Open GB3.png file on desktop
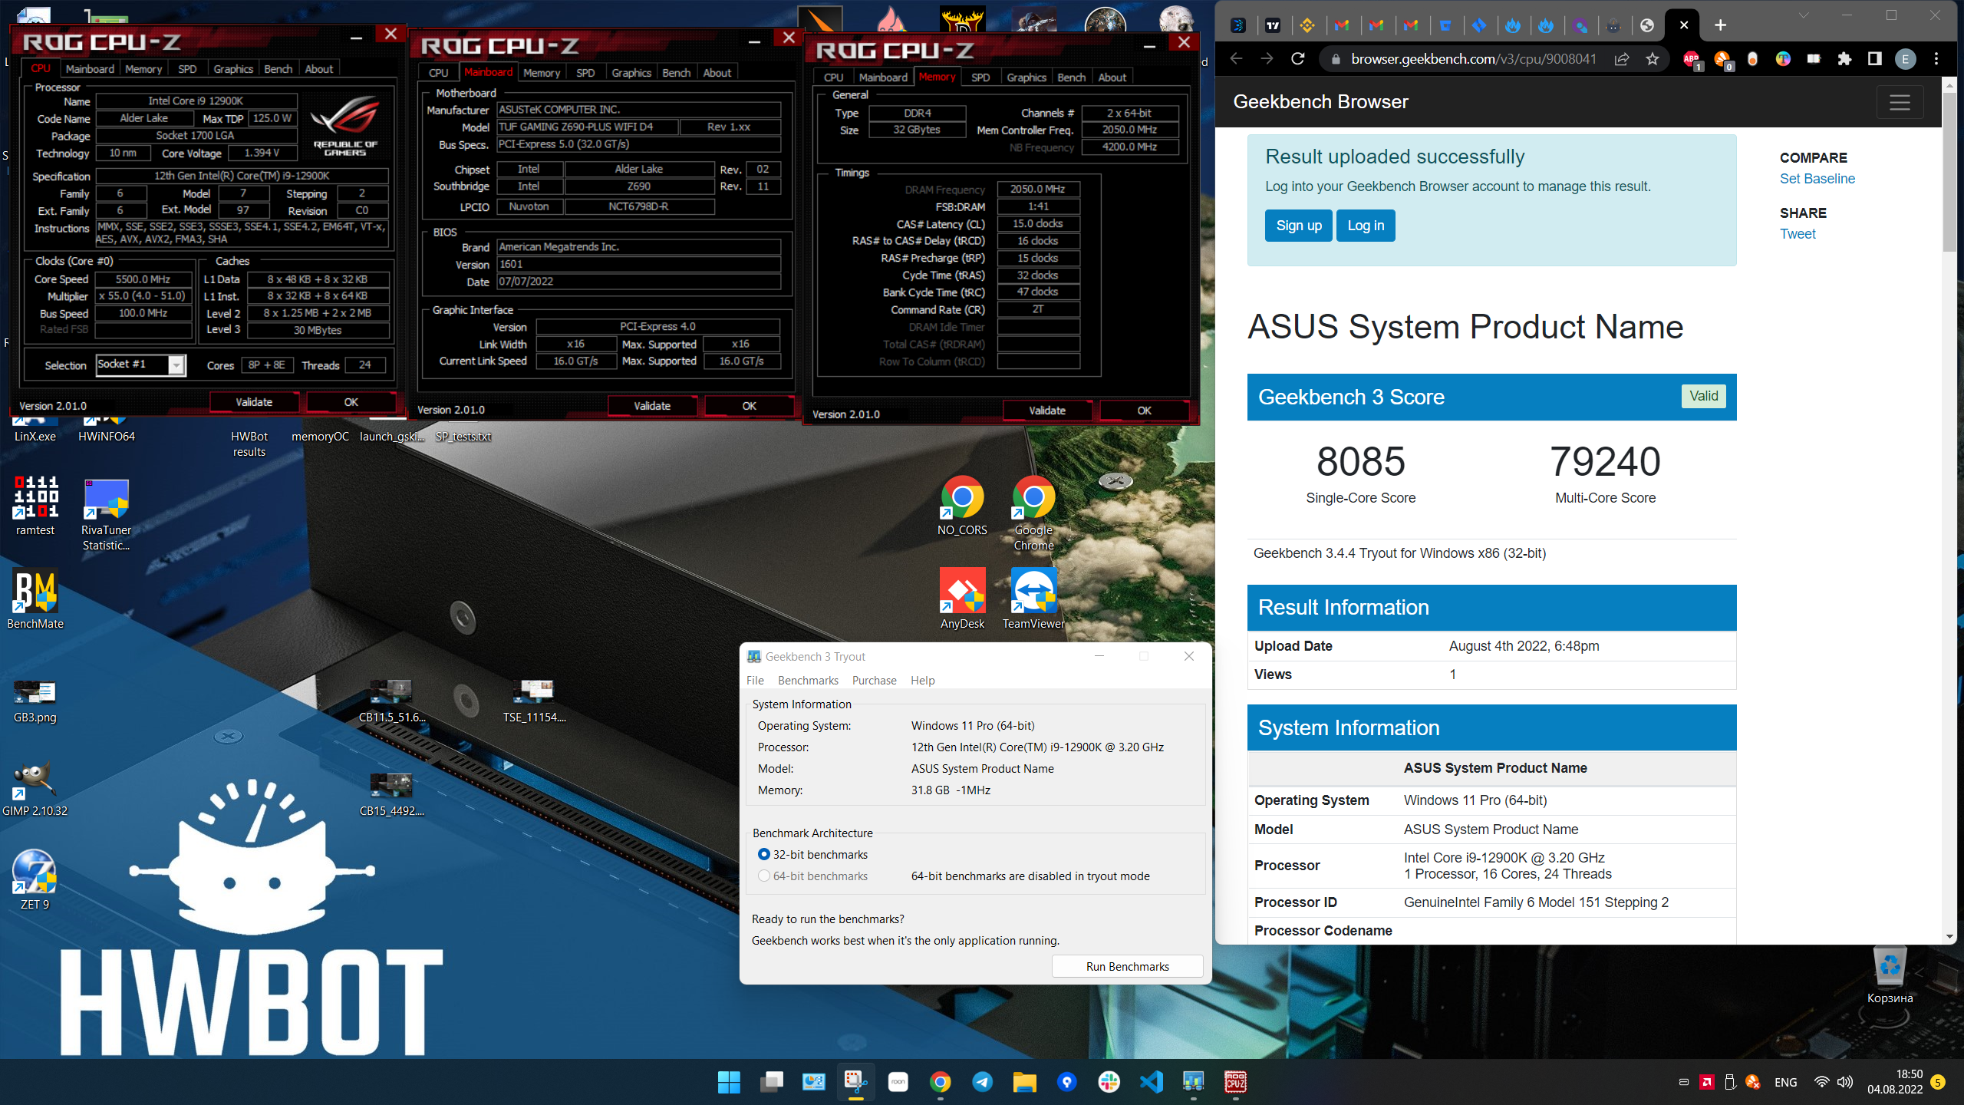Screen dimensions: 1964x1105 (x=35, y=701)
